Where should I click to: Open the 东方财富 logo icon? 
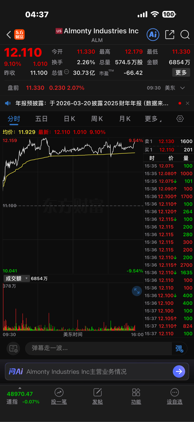coord(19,35)
